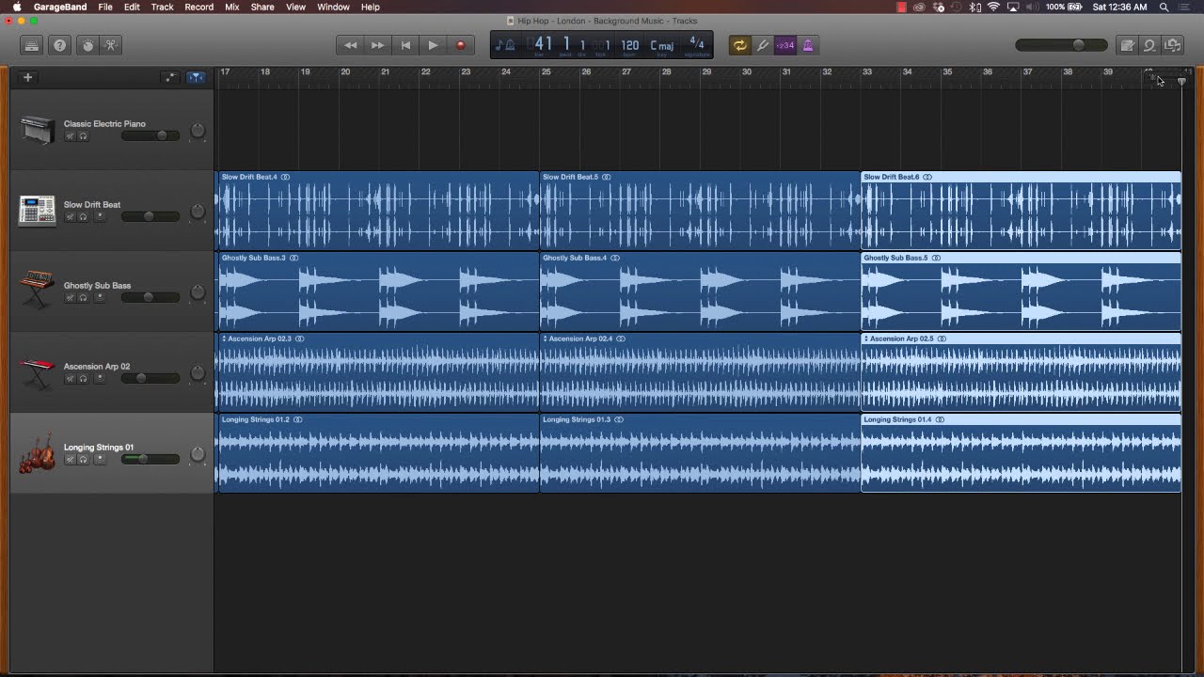Select the Ghostly Sub Bass synth icon
The width and height of the screenshot is (1204, 677).
(x=38, y=291)
